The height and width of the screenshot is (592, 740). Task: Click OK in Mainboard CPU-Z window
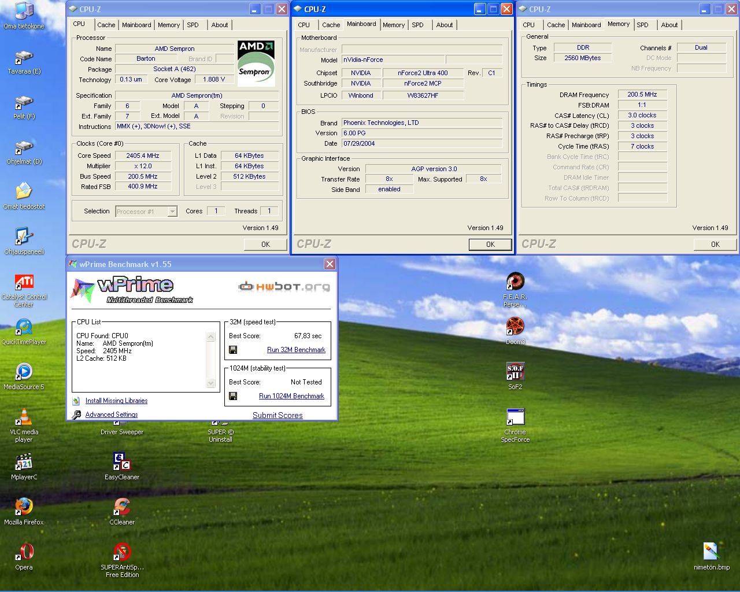pyautogui.click(x=490, y=245)
